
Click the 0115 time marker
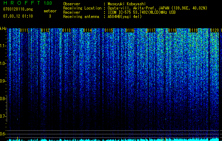click(x=109, y=30)
